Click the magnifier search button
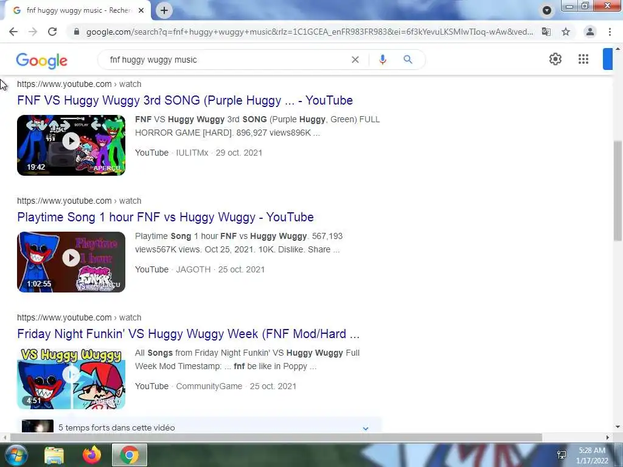The height and width of the screenshot is (467, 623). (408, 60)
